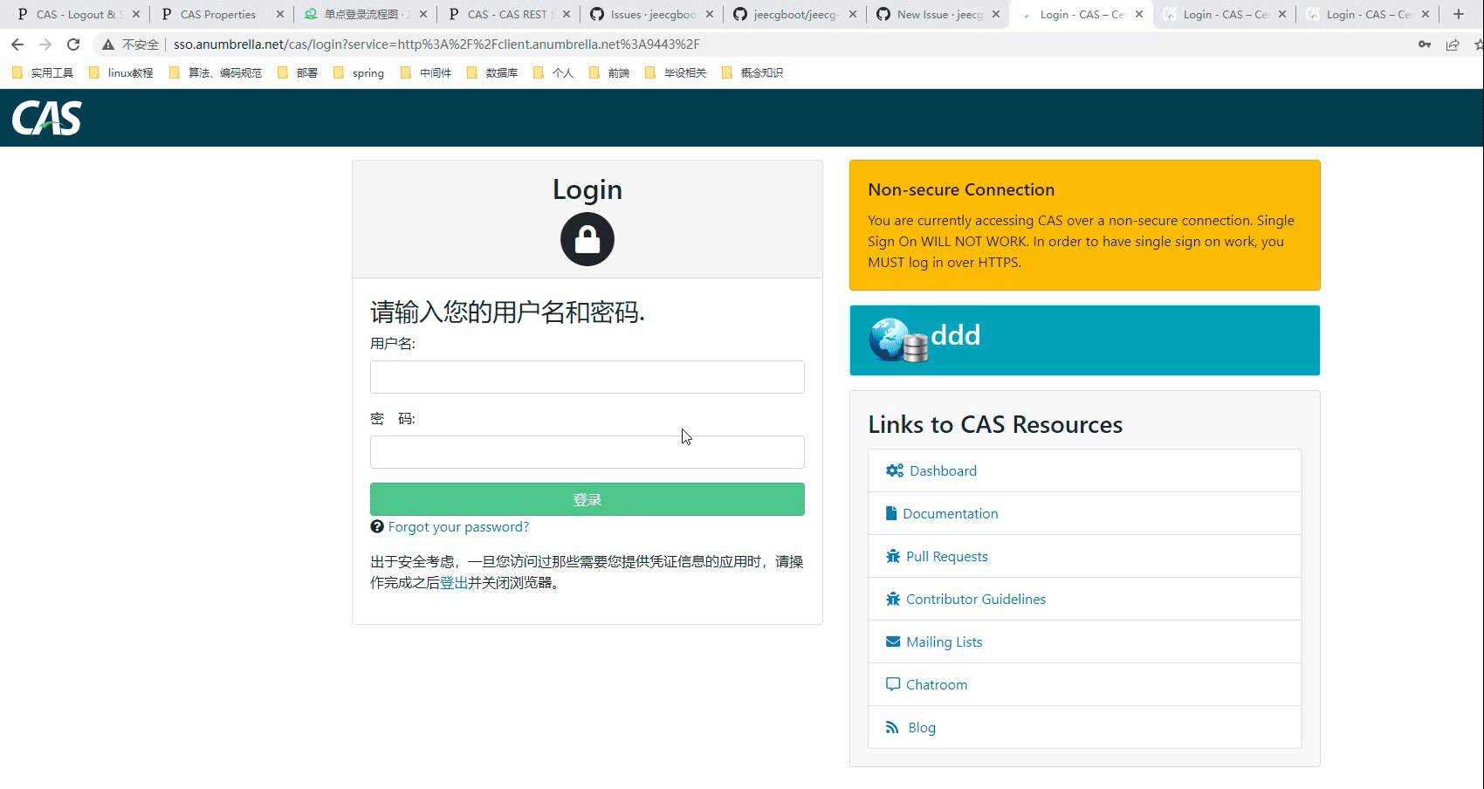1484x789 pixels.
Task: Open the Contributor Guidelines link
Action: tap(976, 600)
